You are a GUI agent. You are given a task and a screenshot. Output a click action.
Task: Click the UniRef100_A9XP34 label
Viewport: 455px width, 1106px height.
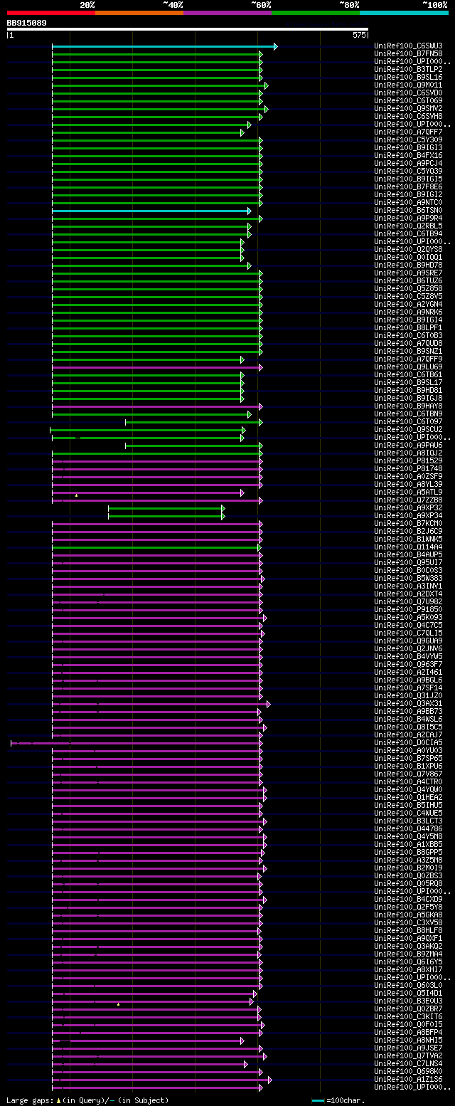point(408,515)
